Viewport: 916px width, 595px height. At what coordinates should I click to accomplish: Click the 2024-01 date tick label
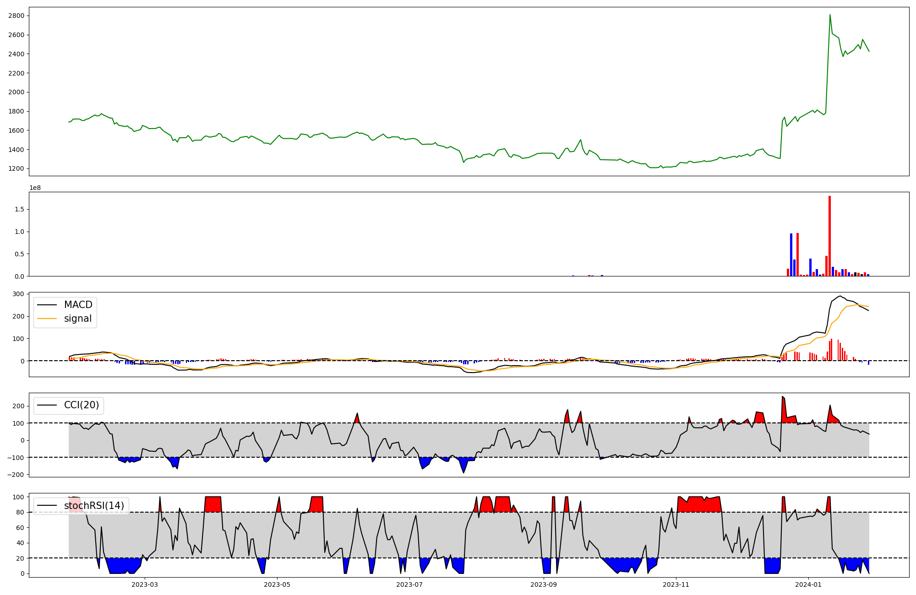tap(808, 584)
